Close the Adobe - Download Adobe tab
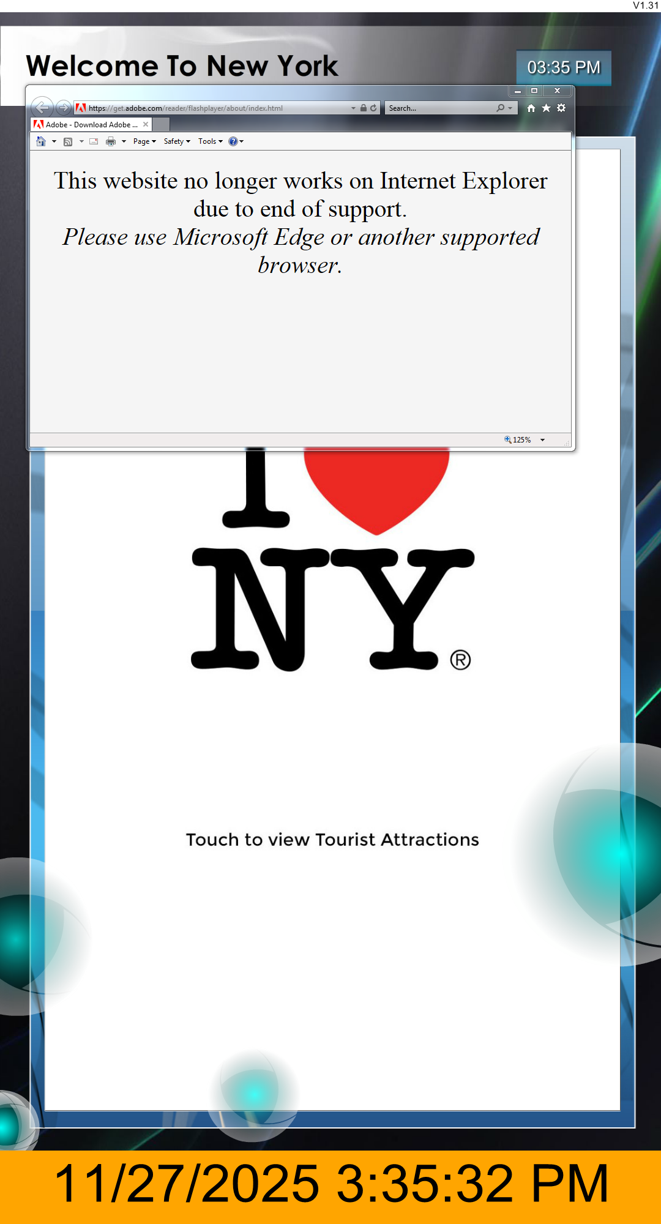The image size is (661, 1224). click(146, 124)
